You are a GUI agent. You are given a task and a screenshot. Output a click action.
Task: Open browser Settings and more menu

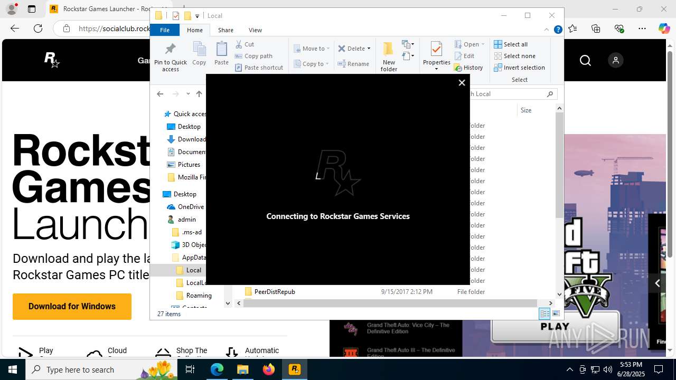click(x=642, y=28)
